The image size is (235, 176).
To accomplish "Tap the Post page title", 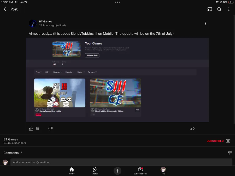I will pyautogui.click(x=14, y=9).
